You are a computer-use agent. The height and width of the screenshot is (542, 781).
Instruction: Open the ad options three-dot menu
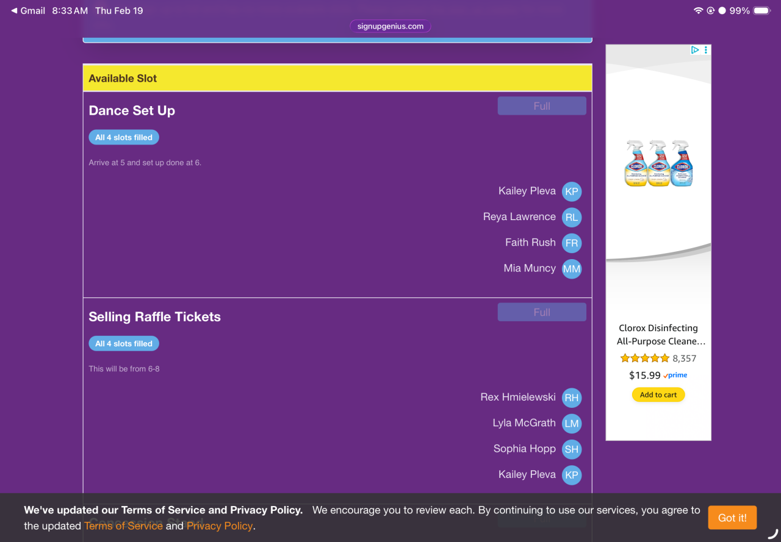point(706,50)
